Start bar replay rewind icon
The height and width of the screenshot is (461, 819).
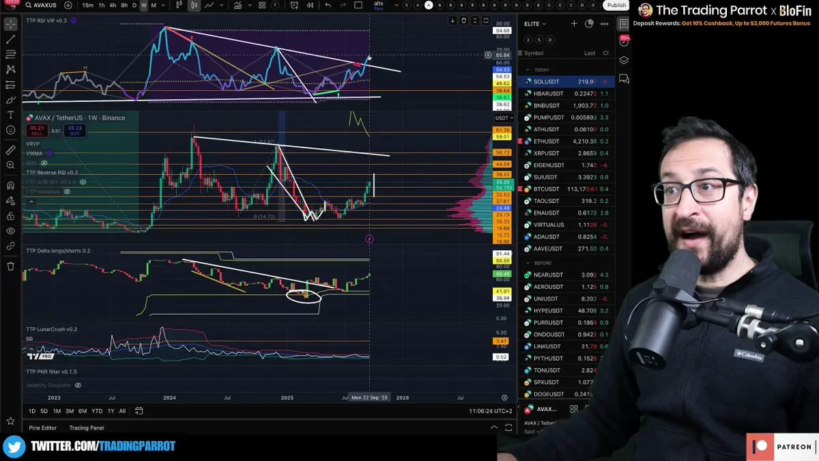click(309, 5)
